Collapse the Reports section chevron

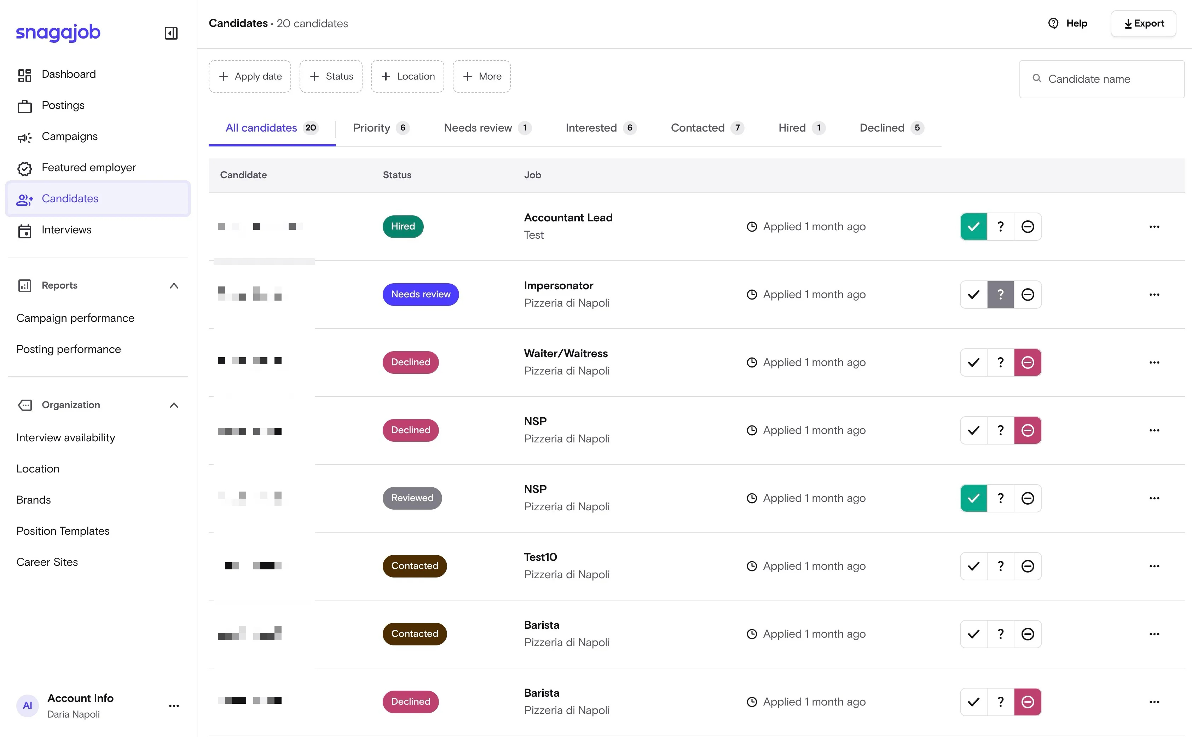[x=174, y=286]
